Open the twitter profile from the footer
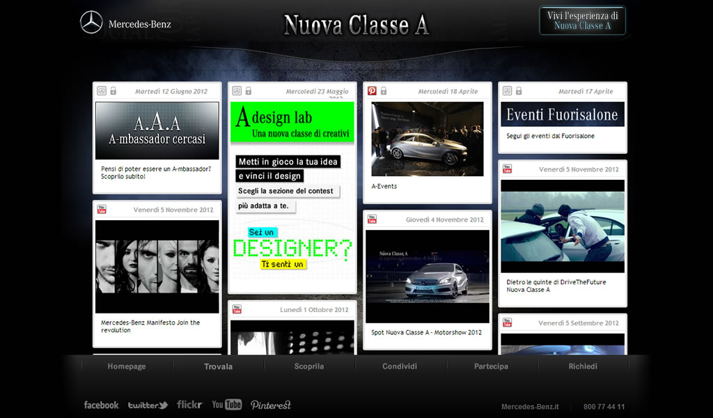 [148, 405]
